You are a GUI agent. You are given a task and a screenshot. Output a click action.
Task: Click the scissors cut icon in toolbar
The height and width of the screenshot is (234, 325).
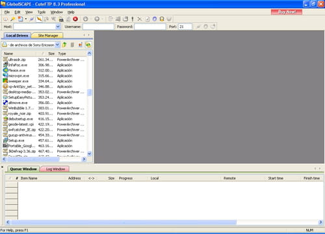(140, 19)
